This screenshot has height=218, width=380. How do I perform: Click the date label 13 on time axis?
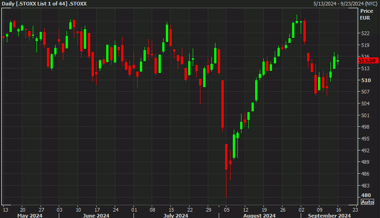pos(5,210)
